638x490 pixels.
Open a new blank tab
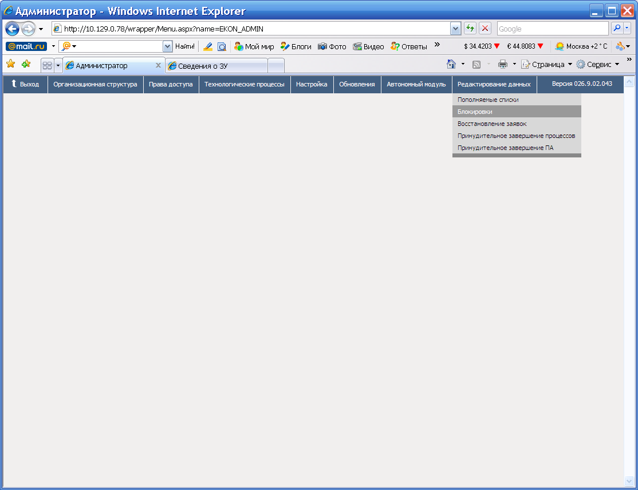(276, 66)
